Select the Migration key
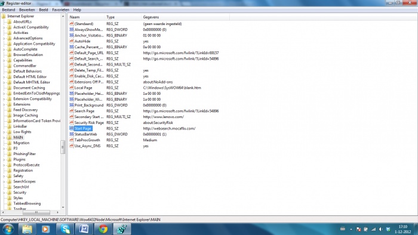The image size is (418, 235). coord(21,143)
